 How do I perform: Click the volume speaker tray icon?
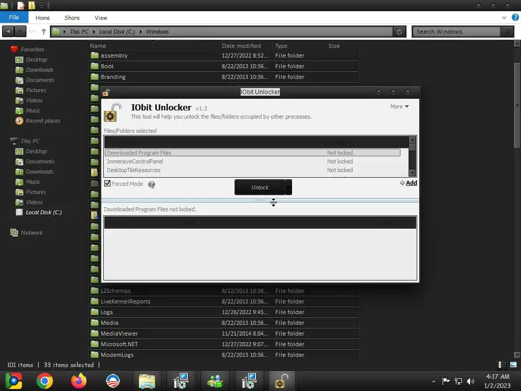click(x=471, y=381)
